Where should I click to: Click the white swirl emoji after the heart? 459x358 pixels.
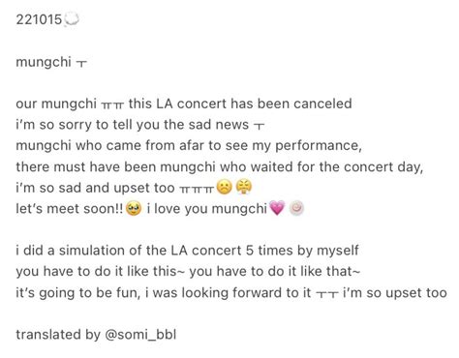pos(296,208)
